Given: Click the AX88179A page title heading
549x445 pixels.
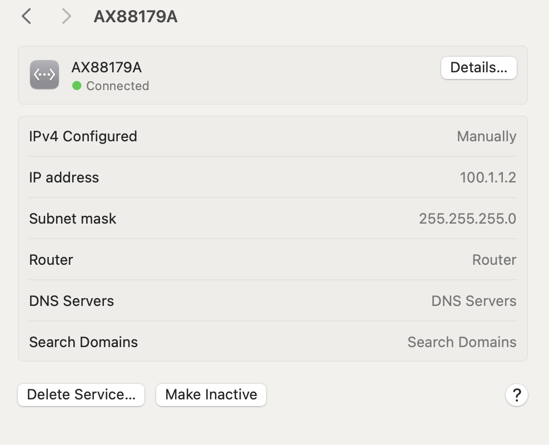Looking at the screenshot, I should pos(136,17).
